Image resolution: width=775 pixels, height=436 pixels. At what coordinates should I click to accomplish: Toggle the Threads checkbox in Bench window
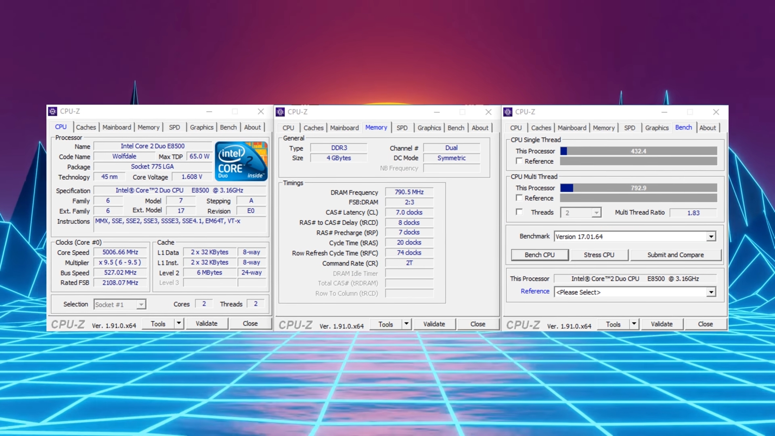[x=519, y=212]
